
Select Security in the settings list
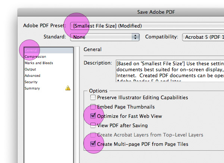(49, 82)
